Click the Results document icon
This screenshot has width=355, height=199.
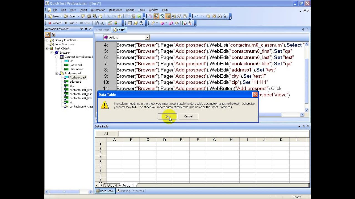110,23
